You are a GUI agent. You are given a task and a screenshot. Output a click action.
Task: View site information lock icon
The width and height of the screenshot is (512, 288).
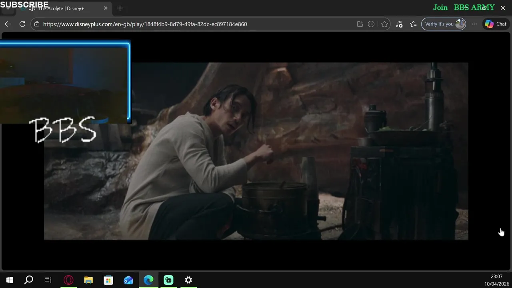pos(37,24)
